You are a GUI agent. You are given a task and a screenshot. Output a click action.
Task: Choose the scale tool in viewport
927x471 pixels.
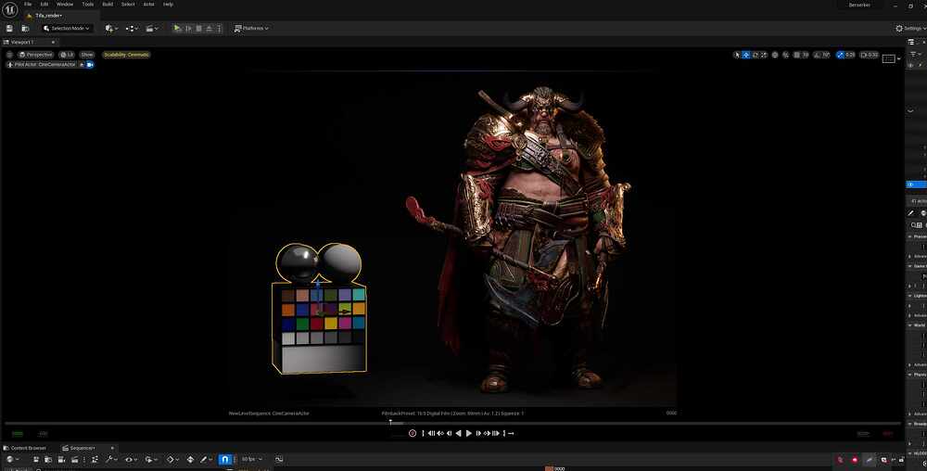(764, 55)
